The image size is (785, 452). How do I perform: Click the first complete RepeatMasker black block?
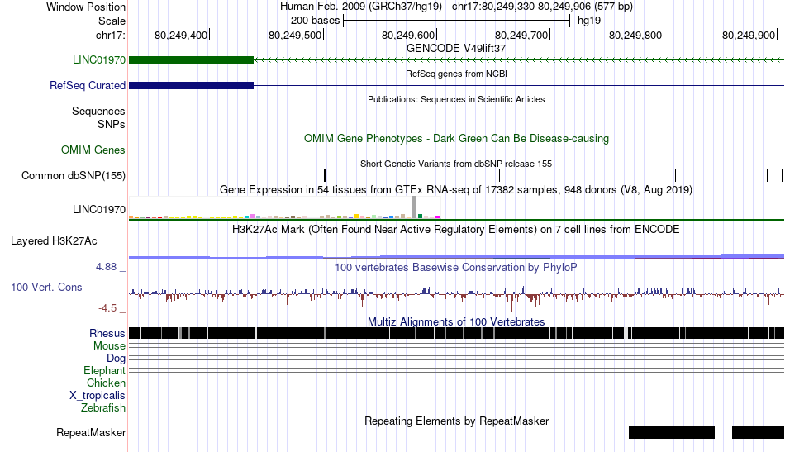(x=672, y=432)
